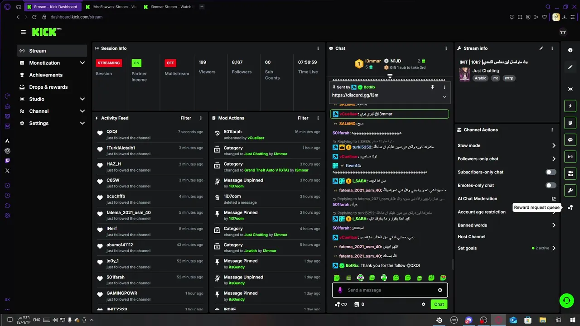Toggle Subscribers-only chat switch
The width and height of the screenshot is (580, 326).
click(551, 172)
